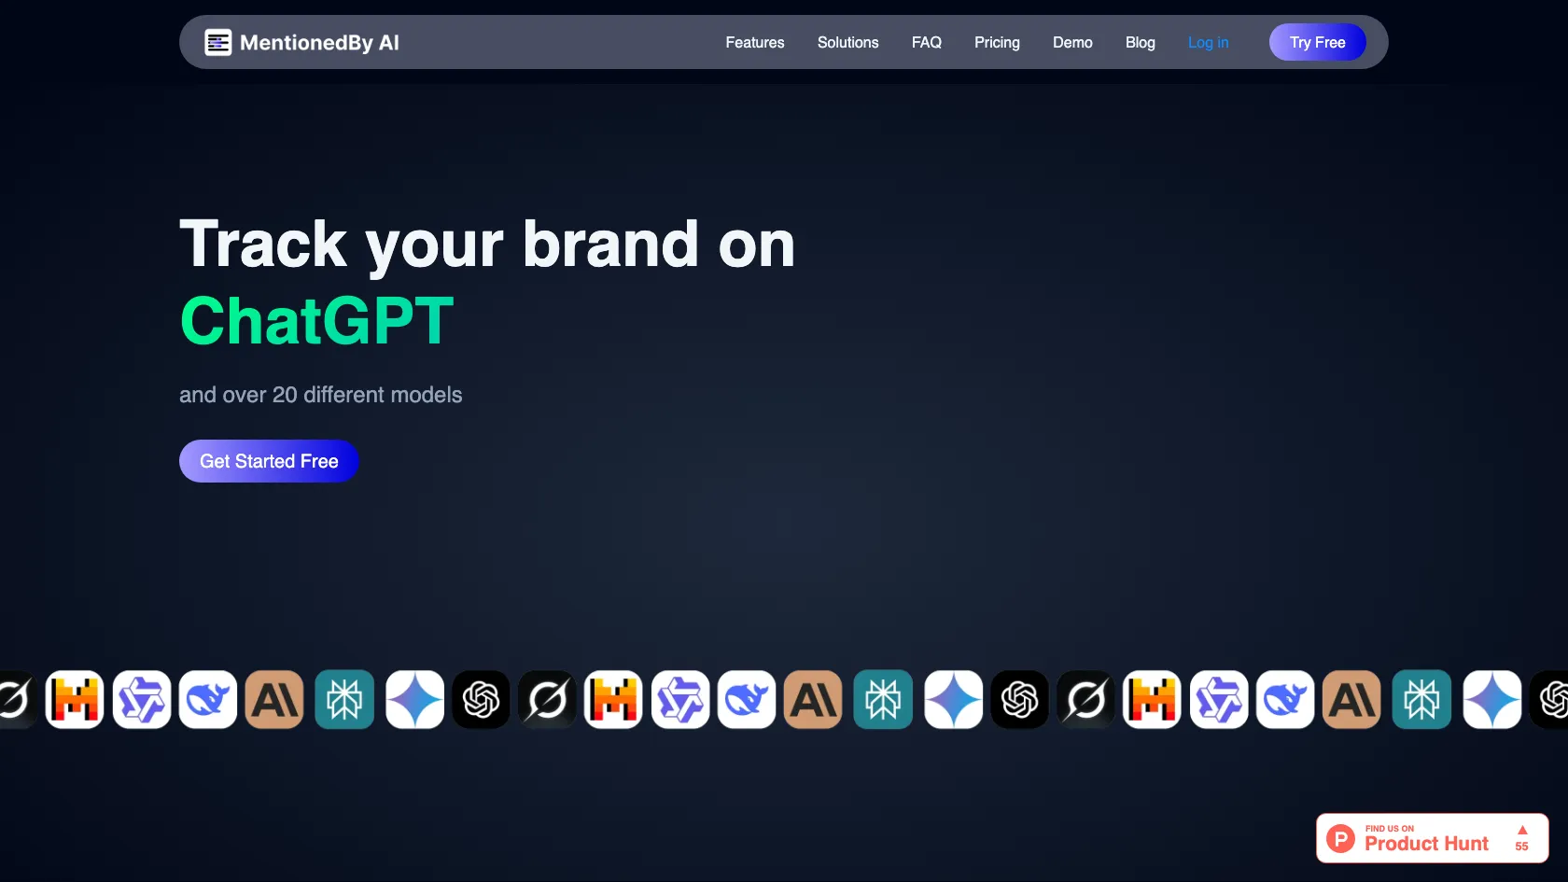
Task: Click the rightmost Perplexity icon
Action: [1421, 699]
